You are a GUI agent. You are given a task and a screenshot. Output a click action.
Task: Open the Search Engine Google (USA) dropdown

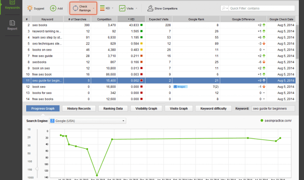pyautogui.click(x=87, y=121)
